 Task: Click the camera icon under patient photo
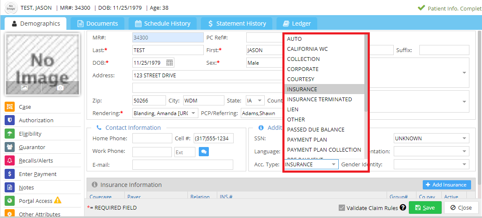coord(60,88)
